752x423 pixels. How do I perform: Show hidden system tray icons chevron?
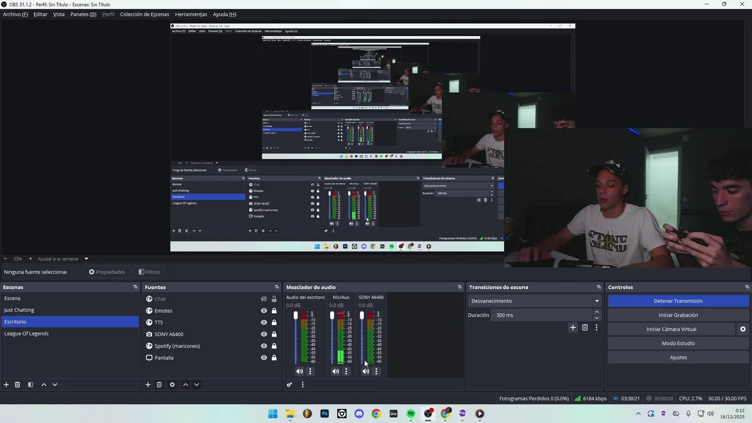click(x=638, y=414)
